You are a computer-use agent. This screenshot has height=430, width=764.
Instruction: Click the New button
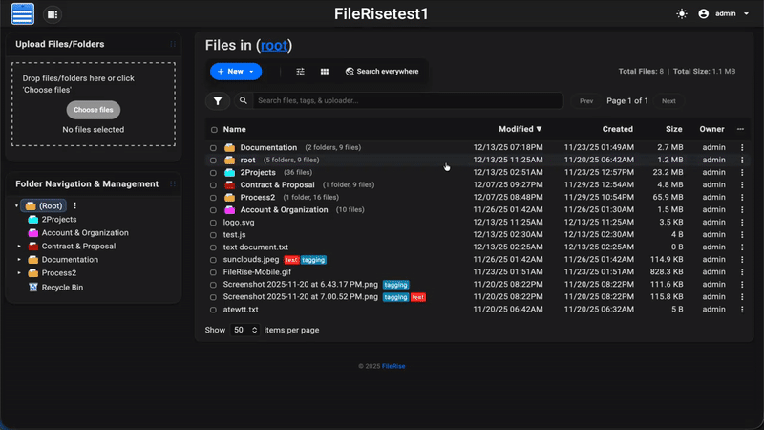tap(236, 71)
